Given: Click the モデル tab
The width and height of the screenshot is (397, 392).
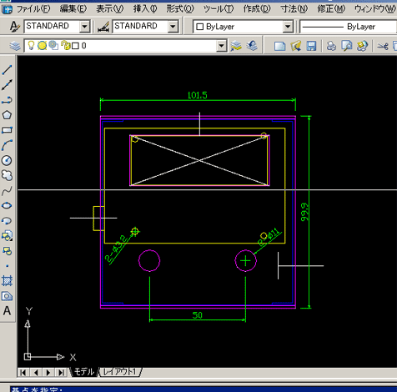Looking at the screenshot, I should coord(84,372).
